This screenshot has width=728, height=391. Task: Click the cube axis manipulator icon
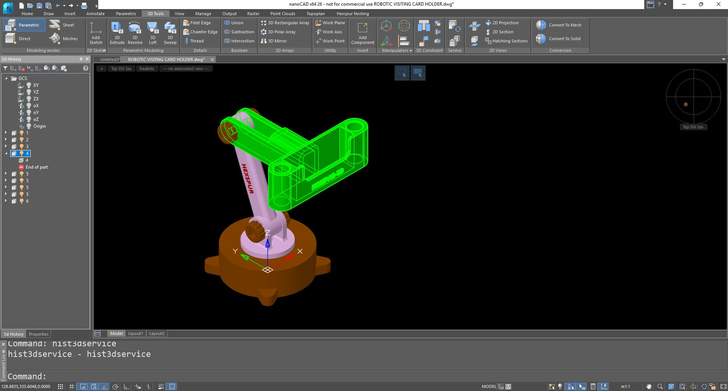386,26
